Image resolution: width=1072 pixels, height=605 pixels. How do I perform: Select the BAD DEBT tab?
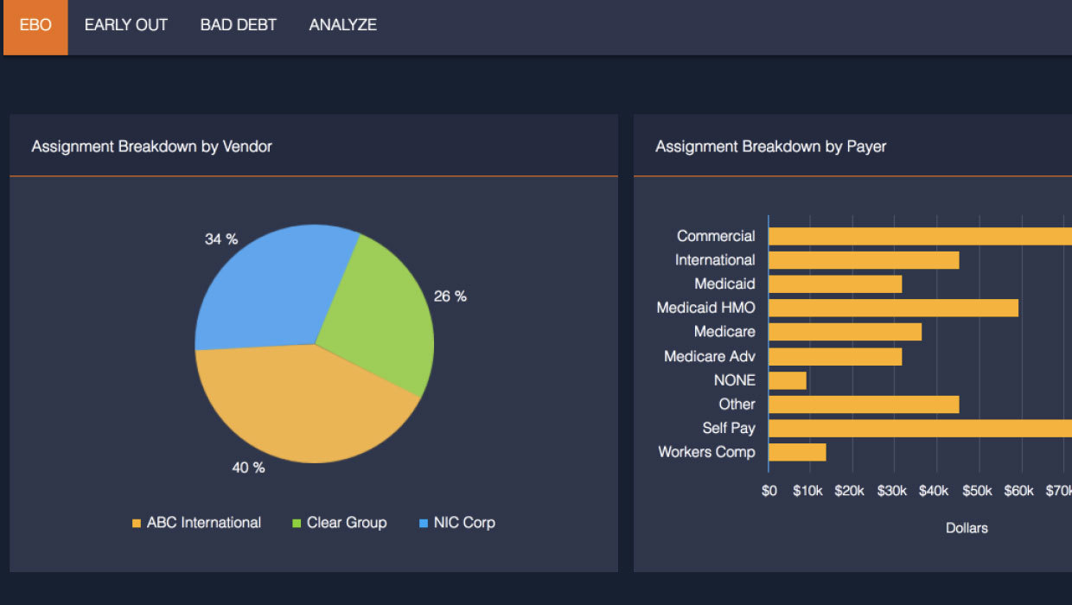click(x=239, y=26)
